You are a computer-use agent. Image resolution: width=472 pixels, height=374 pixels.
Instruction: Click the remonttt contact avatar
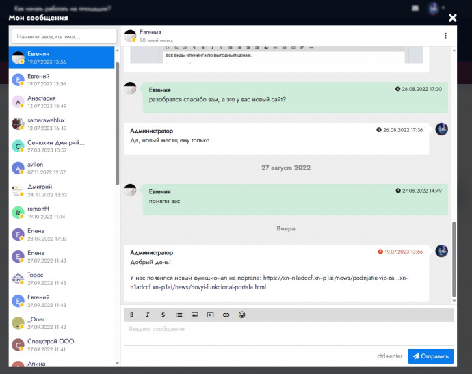pos(18,213)
